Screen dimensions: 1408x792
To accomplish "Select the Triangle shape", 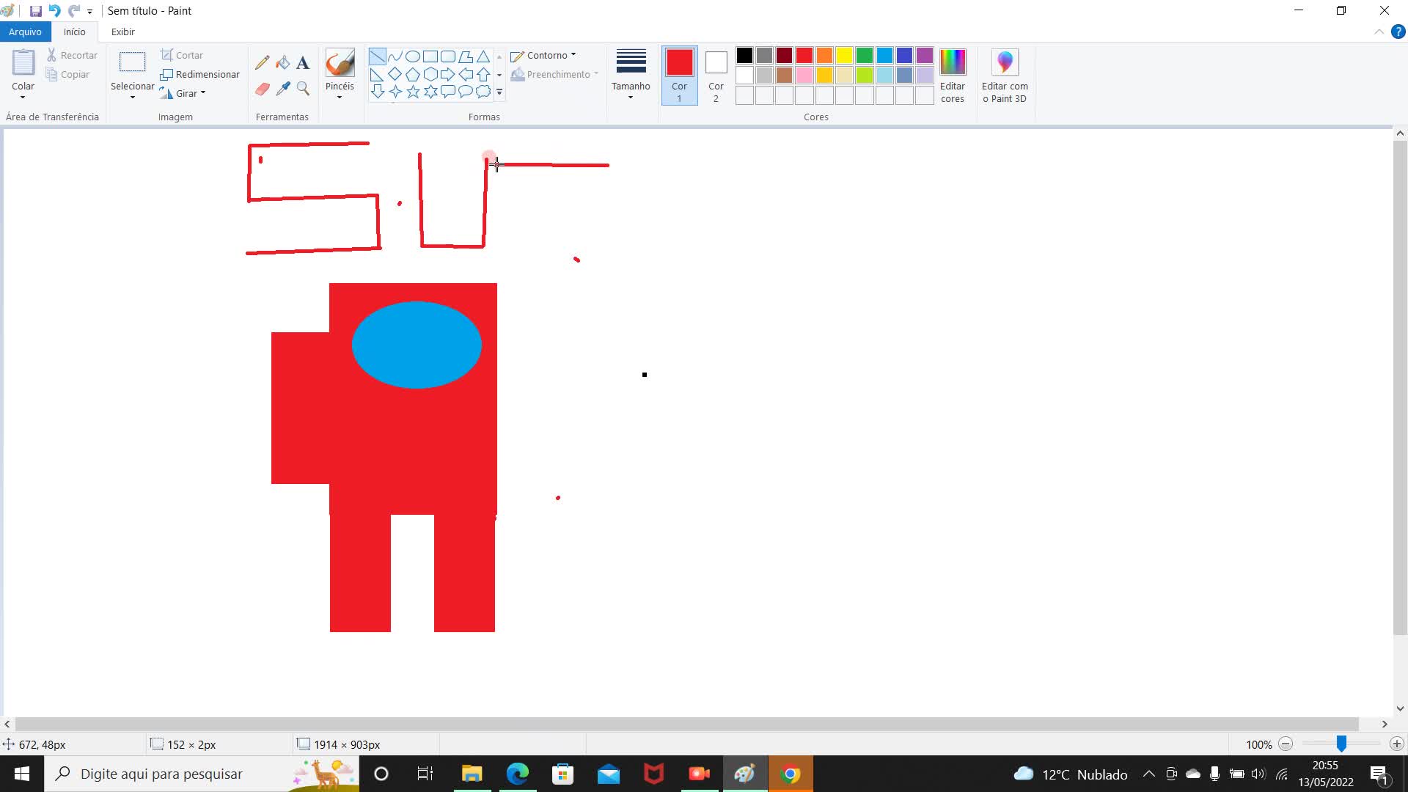I will (483, 56).
